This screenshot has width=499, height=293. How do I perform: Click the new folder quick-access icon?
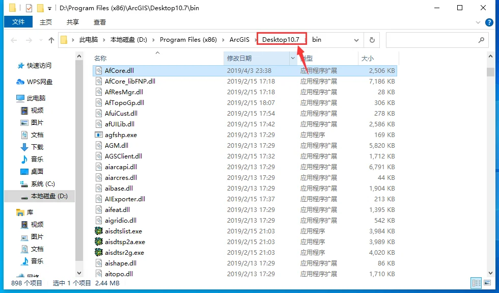tap(40, 8)
